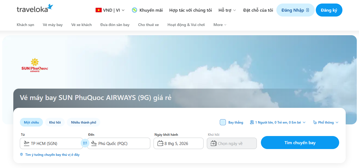Click the green Khuyến mãi percent icon

click(134, 10)
